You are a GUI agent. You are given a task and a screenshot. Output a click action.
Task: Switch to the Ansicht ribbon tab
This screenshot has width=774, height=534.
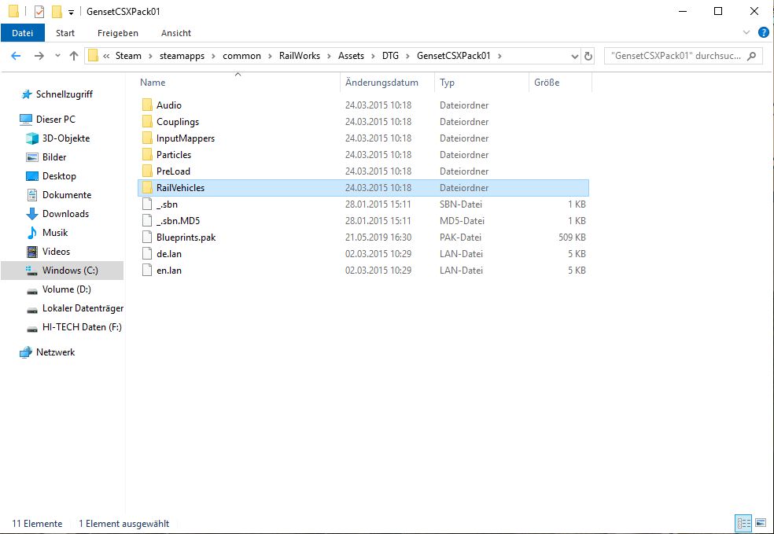point(176,33)
